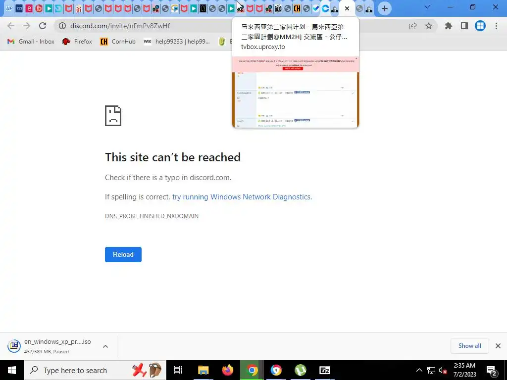
Task: Open help99233 Wix bookmark
Action: click(x=177, y=42)
